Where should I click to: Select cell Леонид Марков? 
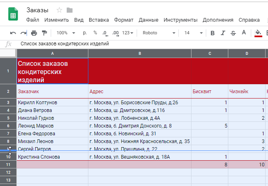[52, 126]
